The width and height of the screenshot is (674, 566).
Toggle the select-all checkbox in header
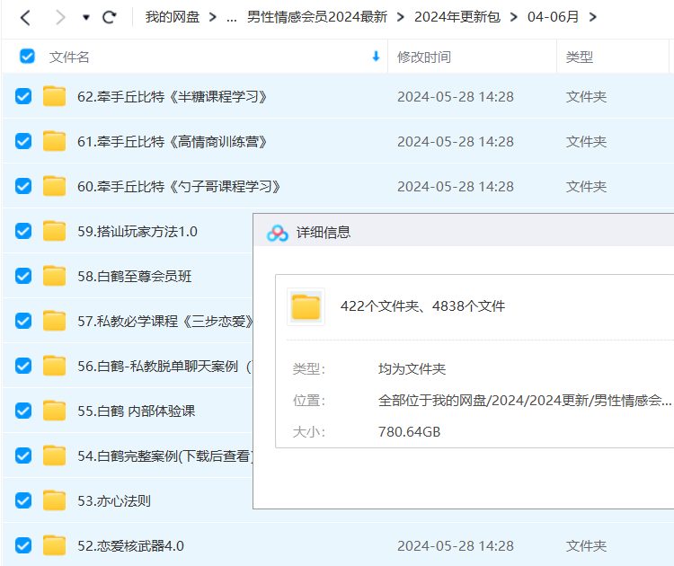coord(27,56)
